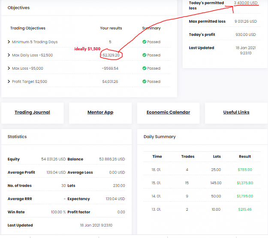Click the $785.00 daily result
Viewport: 268px width, 238px height.
point(245,170)
